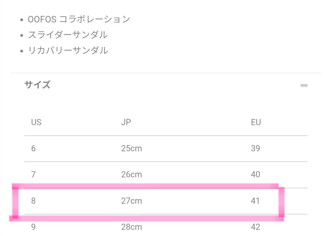Image resolution: width=328 pixels, height=236 pixels.
Task: Select EU size 42 cell
Action: 255,227
